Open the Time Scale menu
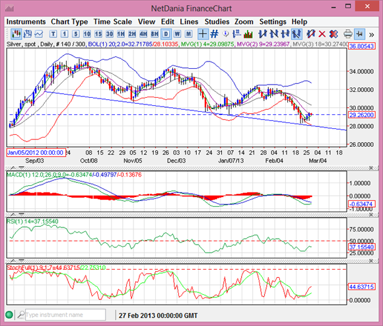This screenshot has height=326, width=383. [x=113, y=22]
